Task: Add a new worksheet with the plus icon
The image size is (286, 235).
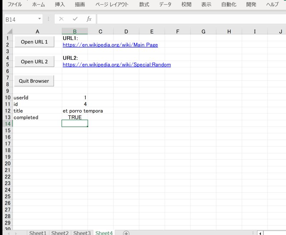Action: click(x=125, y=233)
